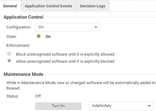Screen dimensions: 156x111
Task: Click the Configuration field label
Action: click(x=19, y=27)
